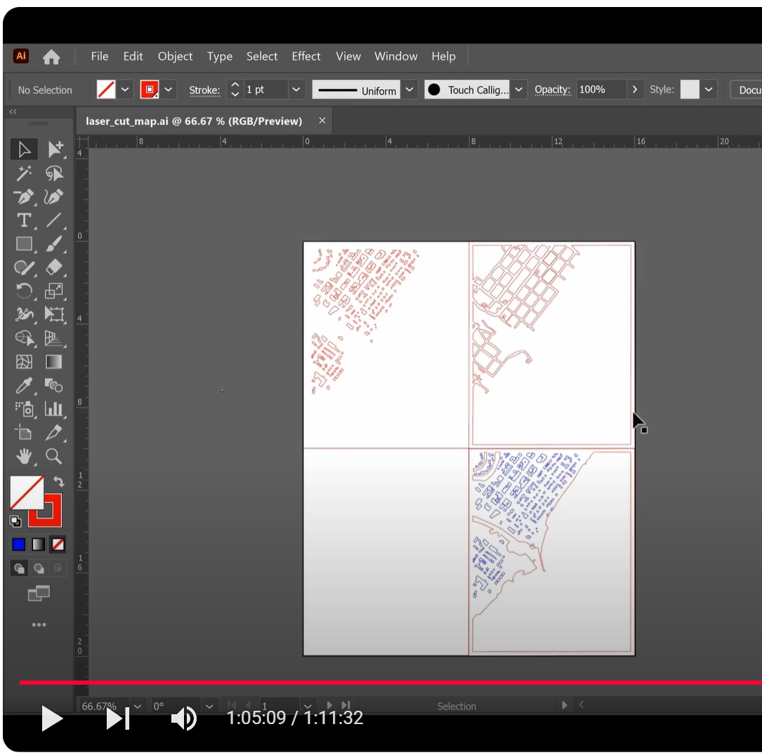The width and height of the screenshot is (762, 755).
Task: Select the Zoom tool
Action: [x=55, y=457]
